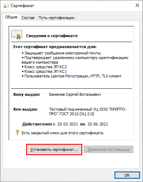Screen dimensions: 143x182
Task: Click the certificate icon in the title bar
Action: point(6,6)
